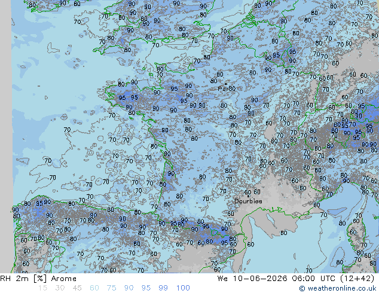379x293 pixels.
Task: Click the (12+42) forecast offset
Action: point(357,279)
